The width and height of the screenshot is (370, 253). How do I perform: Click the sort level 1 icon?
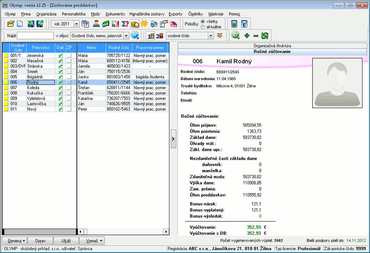pyautogui.click(x=151, y=36)
